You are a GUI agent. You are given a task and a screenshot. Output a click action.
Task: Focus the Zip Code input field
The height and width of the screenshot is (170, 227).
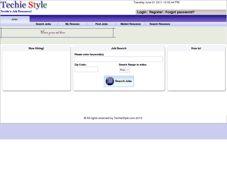click(x=86, y=70)
